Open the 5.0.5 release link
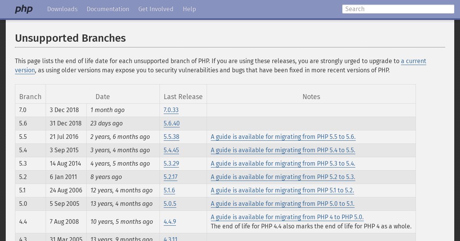Image resolution: width=460 pixels, height=241 pixels. point(170,204)
